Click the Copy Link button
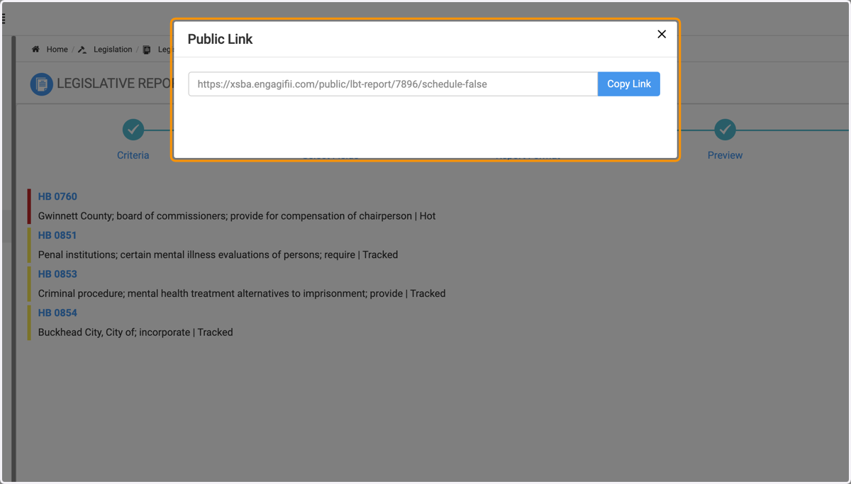 [628, 84]
